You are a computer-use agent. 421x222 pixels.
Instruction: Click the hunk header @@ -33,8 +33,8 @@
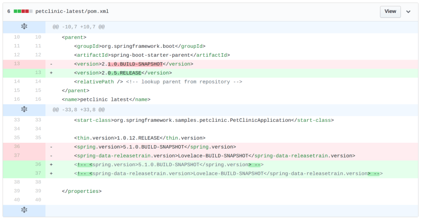click(78, 109)
